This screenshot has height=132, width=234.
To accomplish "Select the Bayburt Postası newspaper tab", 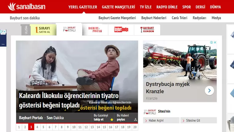I will [x=95, y=30].
